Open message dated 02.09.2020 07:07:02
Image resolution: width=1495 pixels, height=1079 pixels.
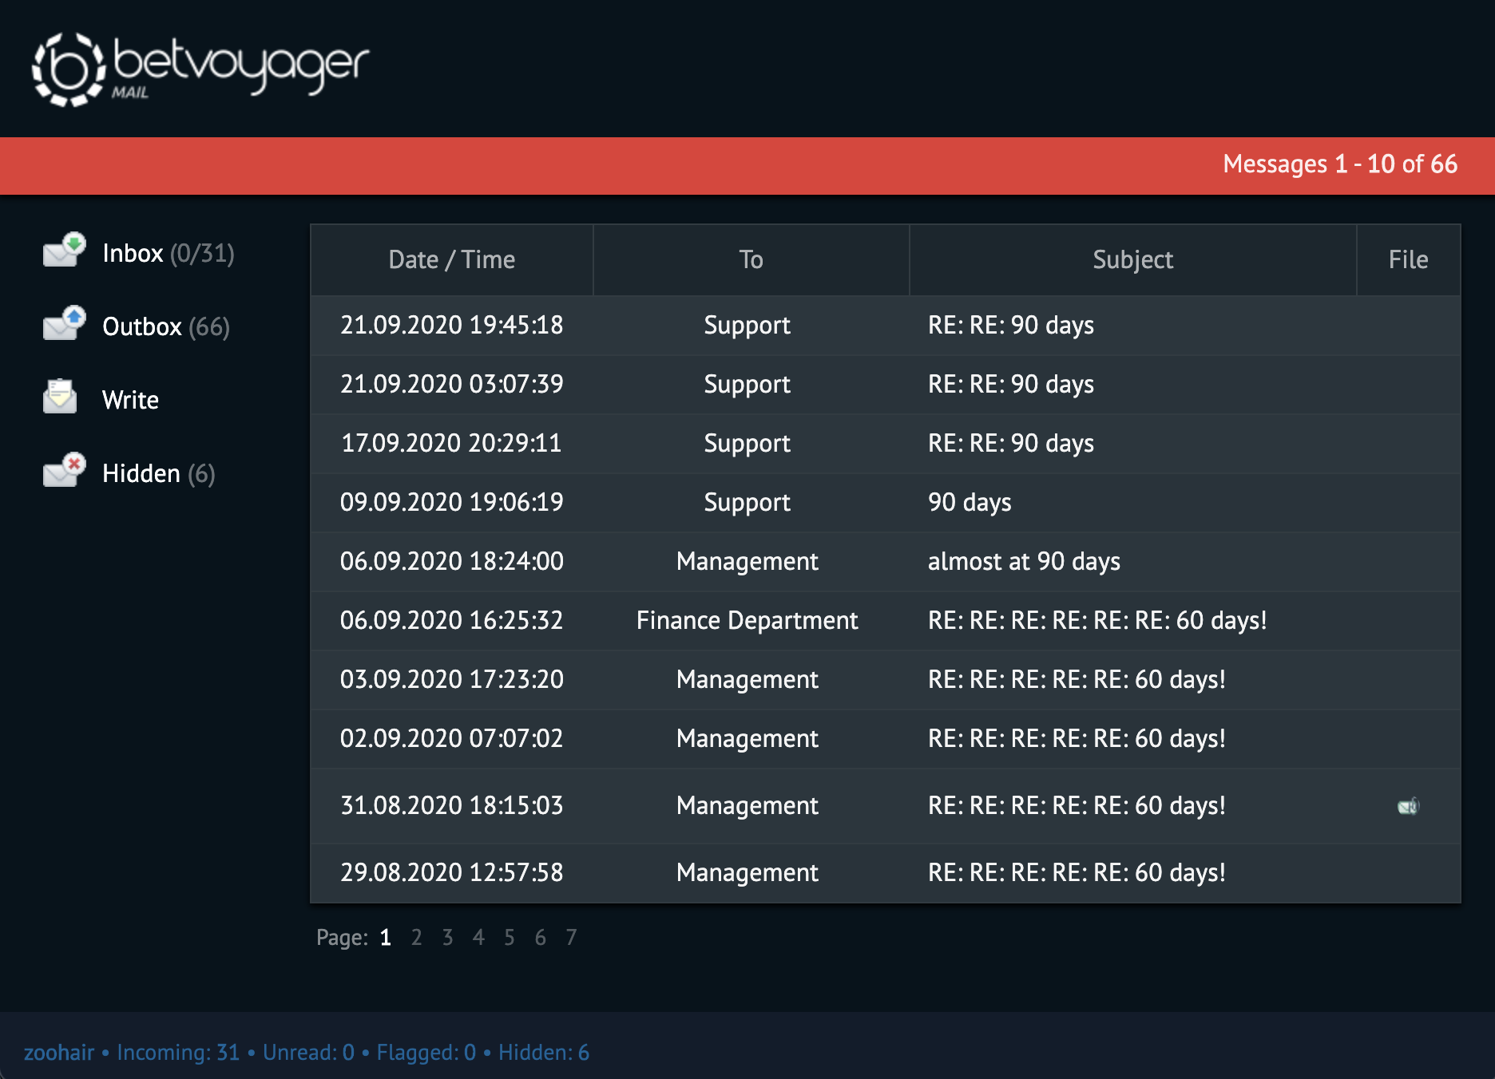885,739
